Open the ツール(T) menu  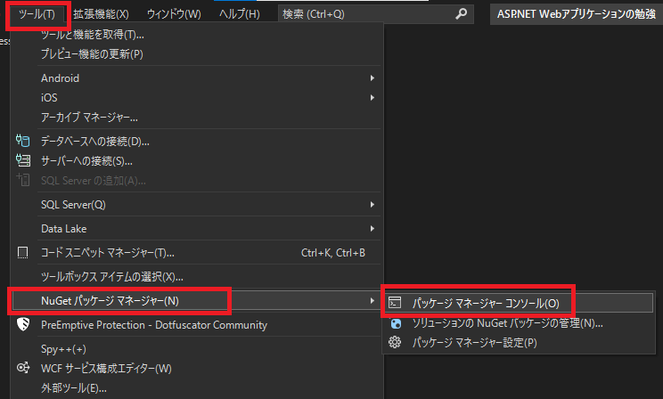[x=37, y=14]
